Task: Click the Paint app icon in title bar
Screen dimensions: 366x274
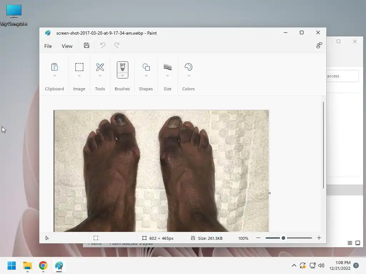Action: click(48, 33)
